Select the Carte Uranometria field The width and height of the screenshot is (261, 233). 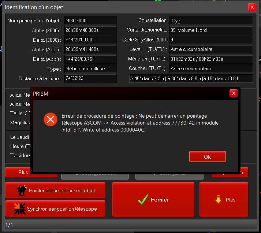[211, 30]
